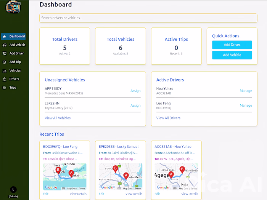
Task: Click the Add Driver sidebar icon
Action: (5, 54)
